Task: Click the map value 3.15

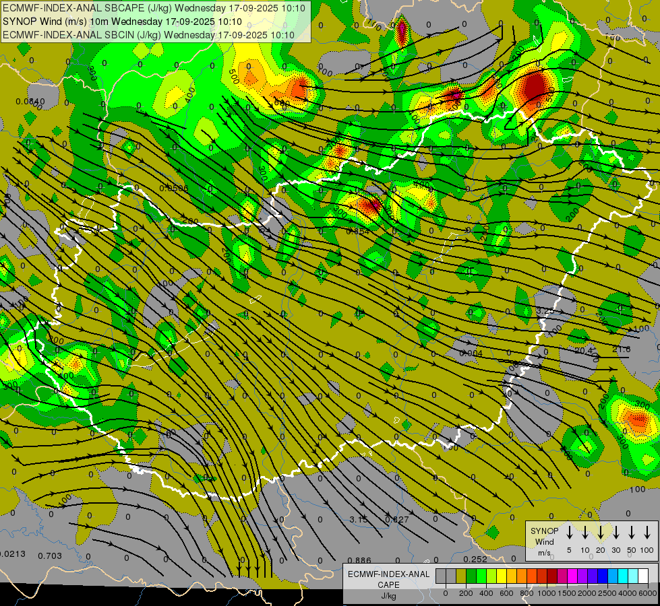Action: 359,520
